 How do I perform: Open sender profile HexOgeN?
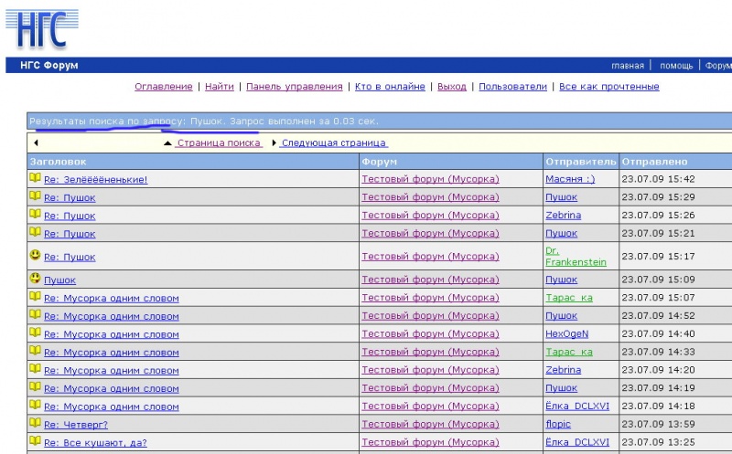pos(566,333)
